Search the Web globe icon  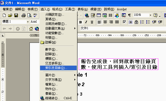click(x=37, y=29)
